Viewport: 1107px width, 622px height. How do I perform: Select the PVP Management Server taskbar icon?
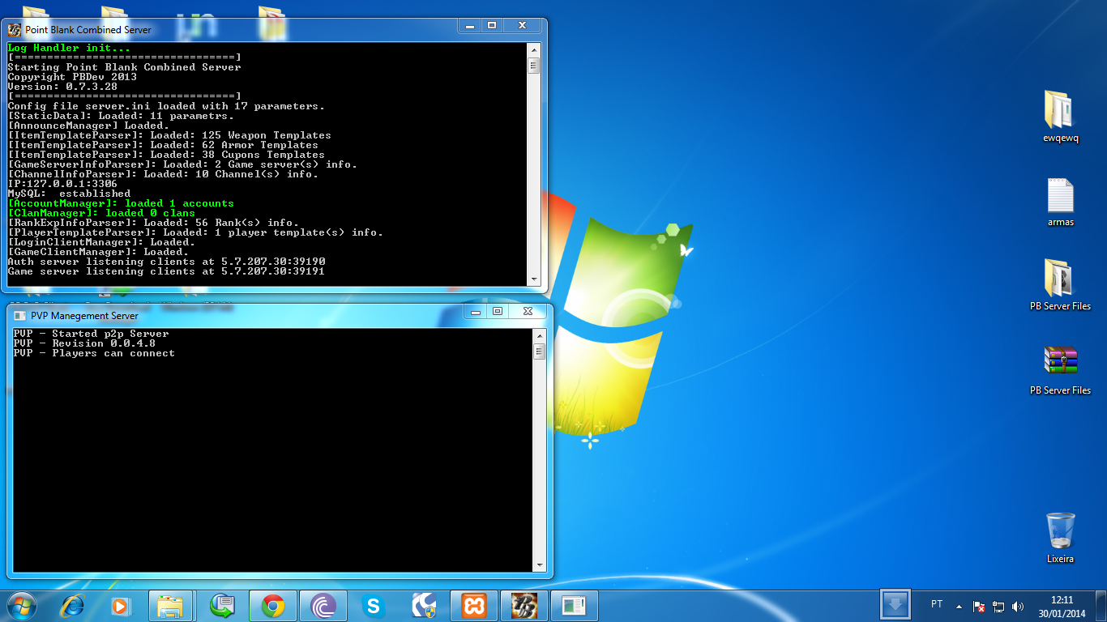click(x=575, y=604)
